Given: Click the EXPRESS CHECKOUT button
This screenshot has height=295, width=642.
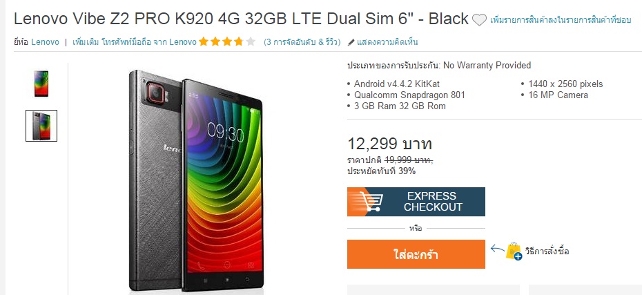Looking at the screenshot, I should pyautogui.click(x=416, y=202).
